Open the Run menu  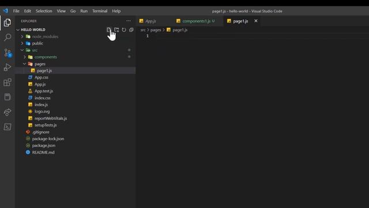(x=84, y=11)
